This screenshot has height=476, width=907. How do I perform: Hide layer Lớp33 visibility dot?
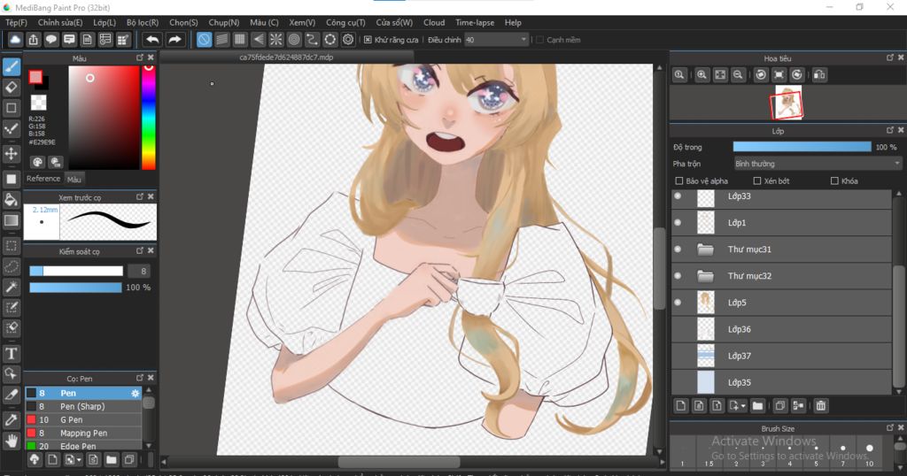coord(678,196)
